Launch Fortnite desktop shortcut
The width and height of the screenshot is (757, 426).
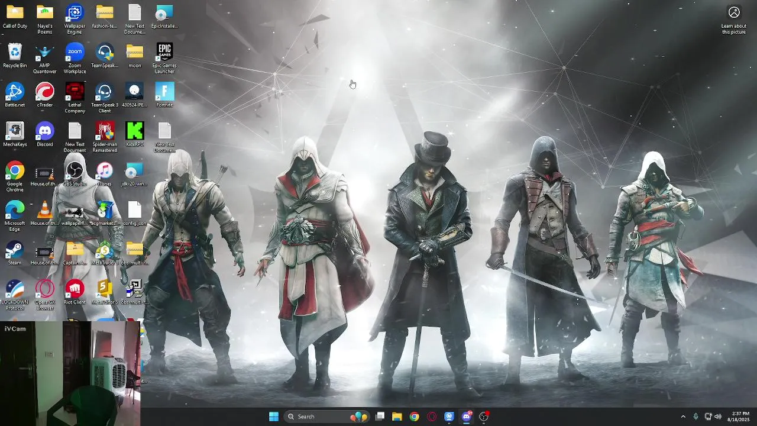click(x=164, y=95)
